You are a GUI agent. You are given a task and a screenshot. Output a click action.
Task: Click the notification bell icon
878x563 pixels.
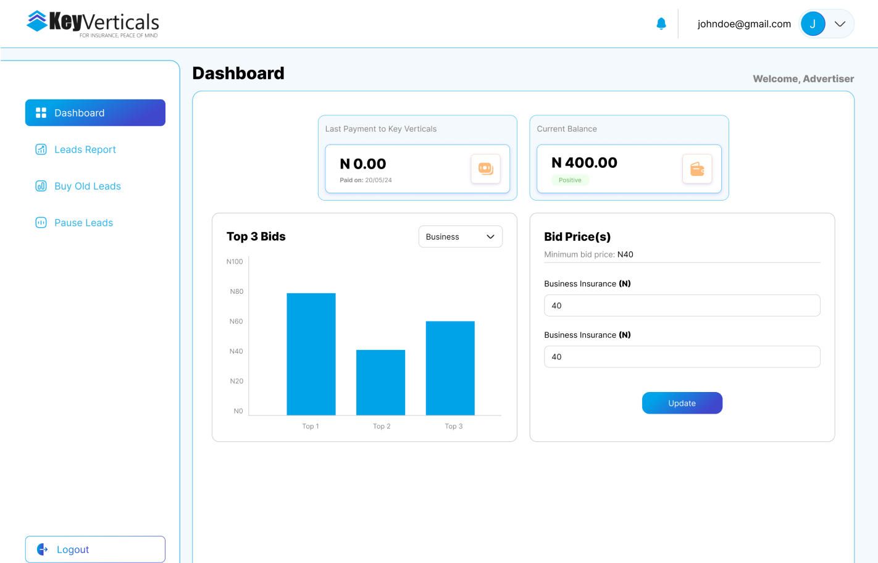[x=661, y=24]
